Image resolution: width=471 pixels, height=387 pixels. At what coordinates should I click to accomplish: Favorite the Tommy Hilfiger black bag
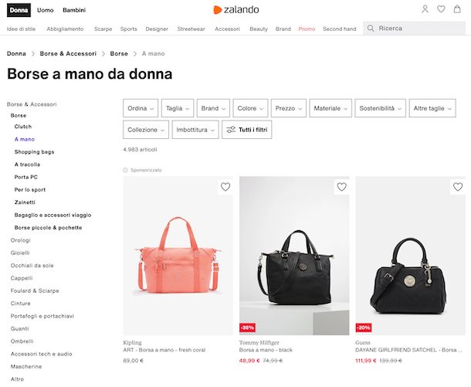tap(341, 187)
